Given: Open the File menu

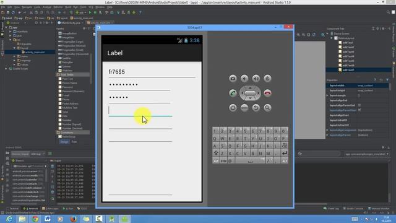Looking at the screenshot, I should pos(2,7).
